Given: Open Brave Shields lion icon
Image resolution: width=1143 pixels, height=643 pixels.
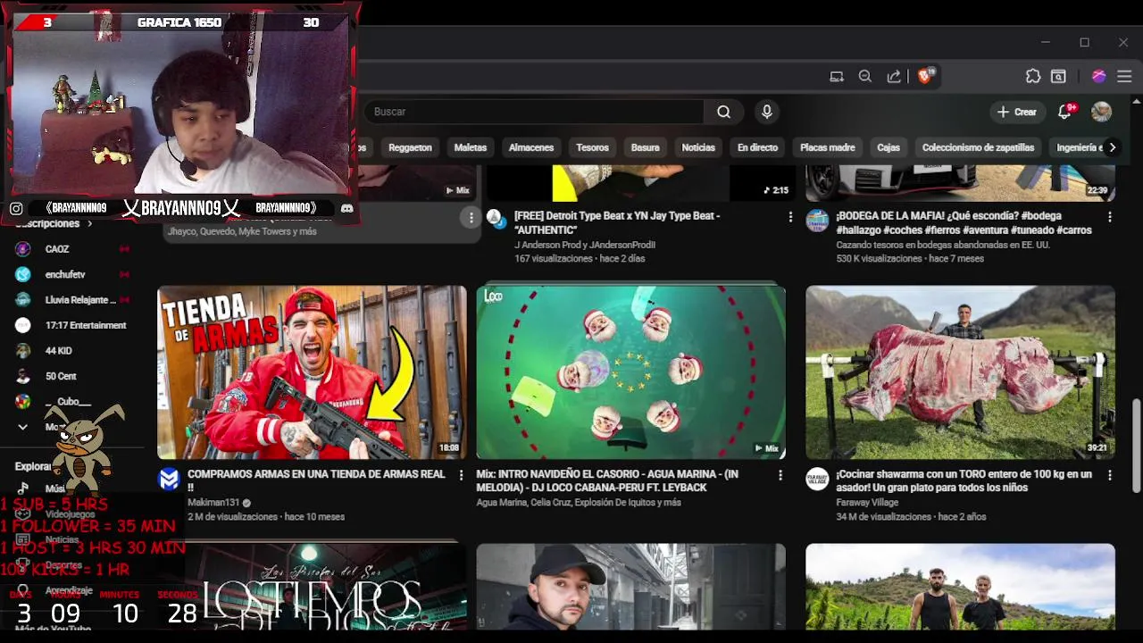Looking at the screenshot, I should click(926, 76).
